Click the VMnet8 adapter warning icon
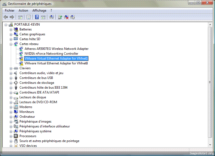Screen dimensions: 215x156 tap(21, 63)
